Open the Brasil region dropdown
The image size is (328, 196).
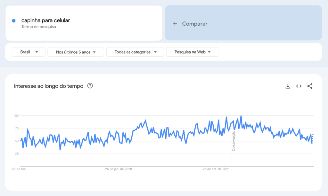(28, 52)
